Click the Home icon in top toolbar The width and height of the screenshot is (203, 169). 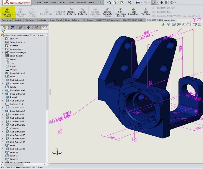click(109, 2)
